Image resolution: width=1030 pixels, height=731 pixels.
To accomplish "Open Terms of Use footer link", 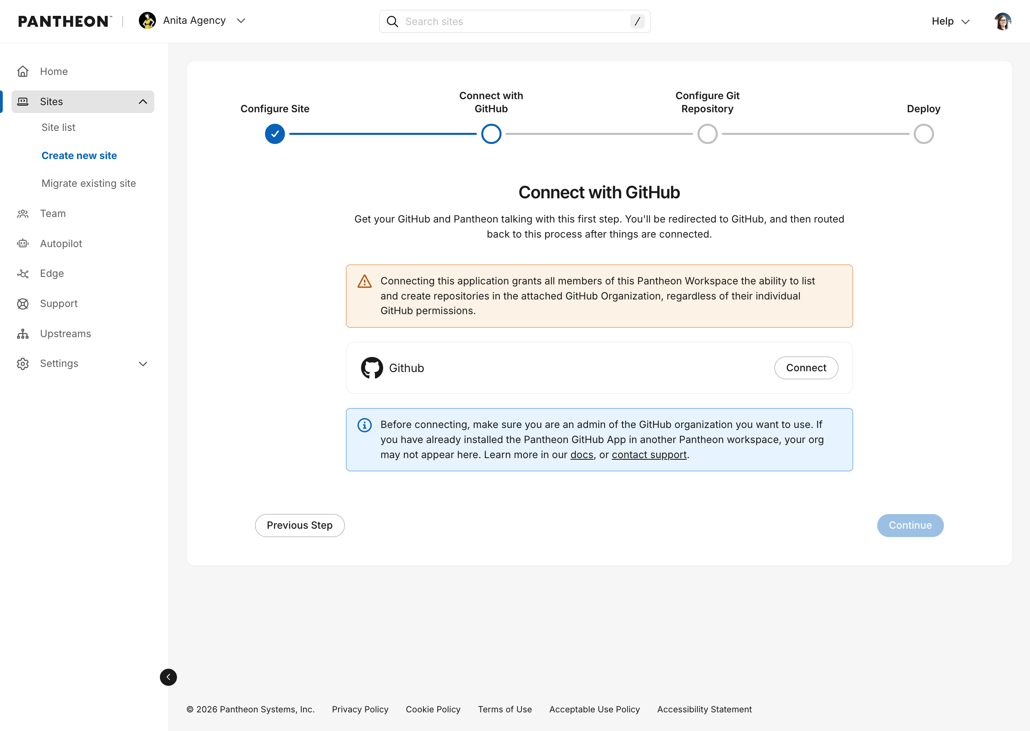I will pos(505,710).
